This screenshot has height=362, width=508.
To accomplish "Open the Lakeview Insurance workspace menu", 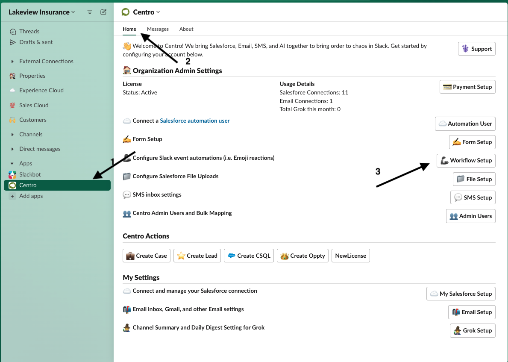I will pos(41,12).
